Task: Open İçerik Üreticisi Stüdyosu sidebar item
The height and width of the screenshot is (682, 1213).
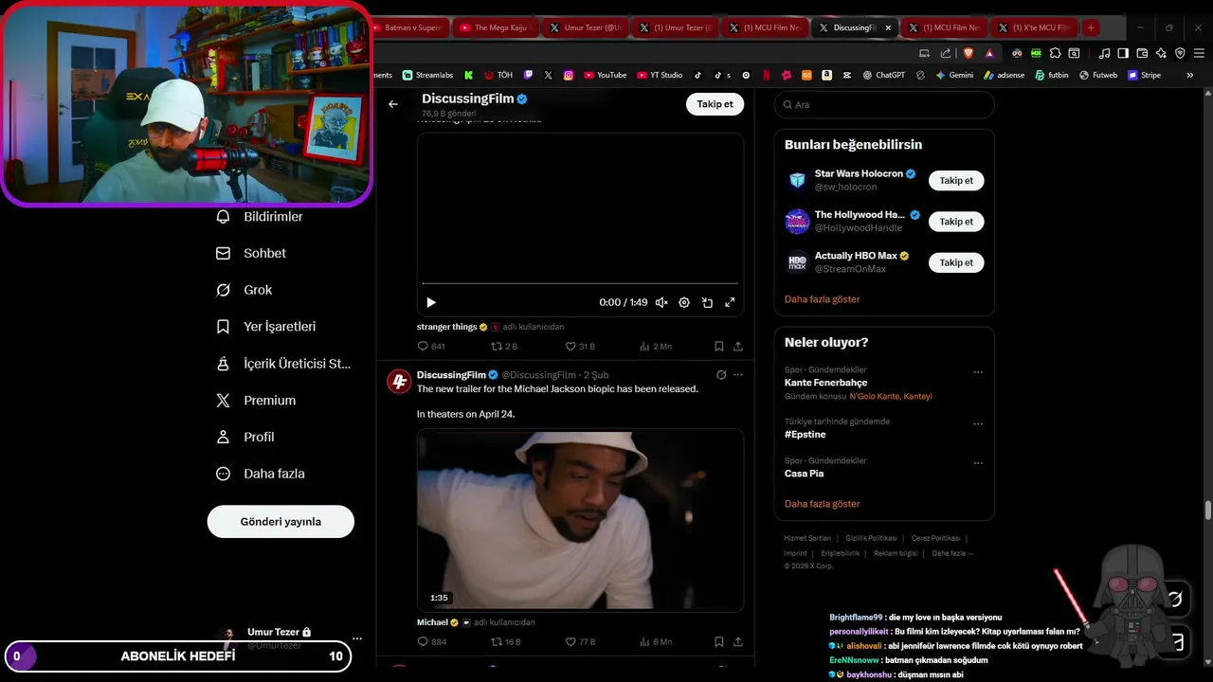Action: (x=283, y=364)
